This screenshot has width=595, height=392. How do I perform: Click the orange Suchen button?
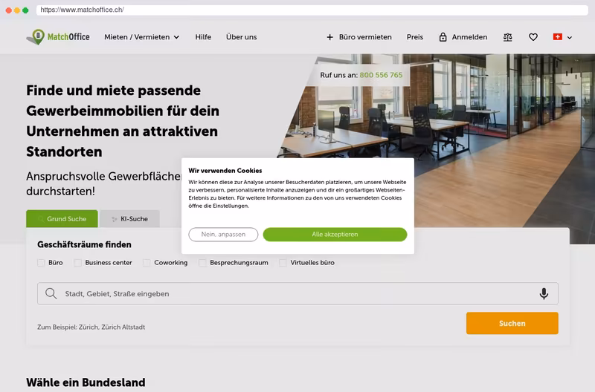(512, 323)
